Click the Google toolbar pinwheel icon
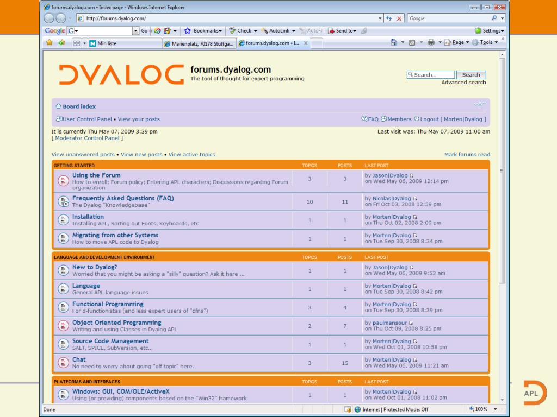Image resolution: width=557 pixels, height=417 pixels. [x=157, y=31]
